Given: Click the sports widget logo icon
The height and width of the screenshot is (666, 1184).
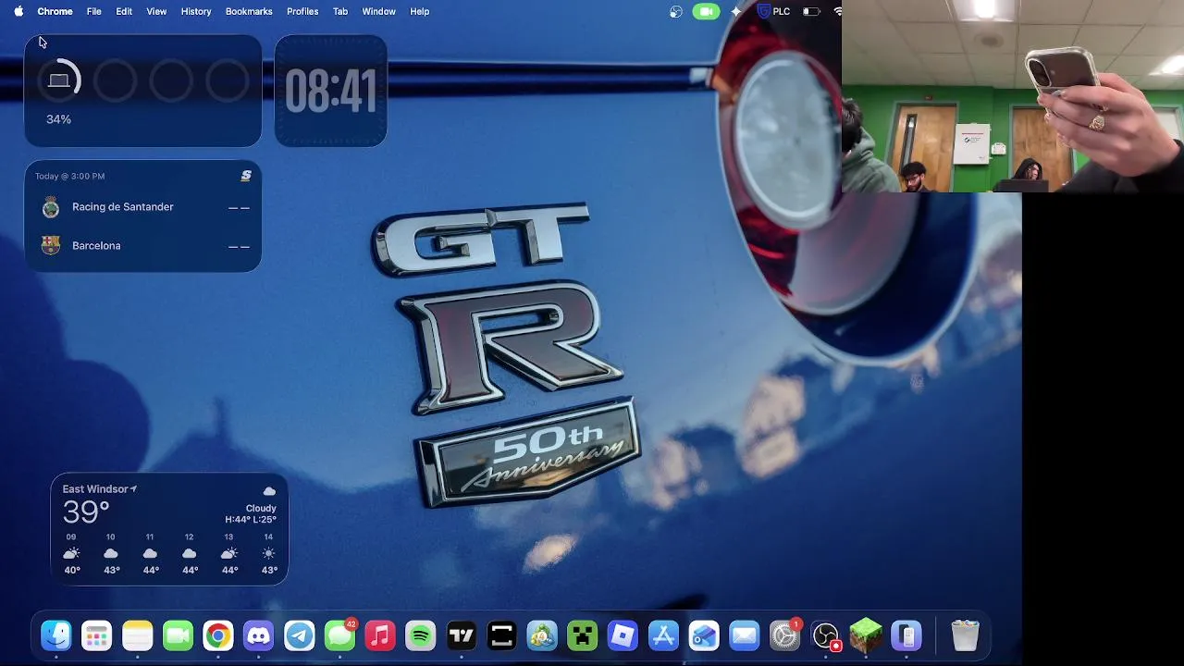Looking at the screenshot, I should (x=246, y=176).
